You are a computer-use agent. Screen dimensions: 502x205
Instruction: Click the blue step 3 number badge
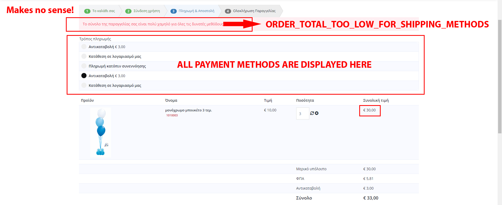[173, 11]
